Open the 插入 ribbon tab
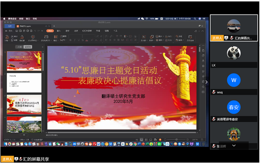The width and height of the screenshot is (260, 163). point(58,31)
